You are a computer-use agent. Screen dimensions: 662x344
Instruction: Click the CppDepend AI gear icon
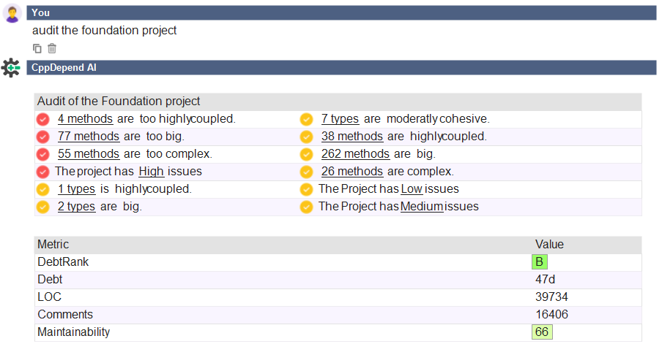pos(10,67)
